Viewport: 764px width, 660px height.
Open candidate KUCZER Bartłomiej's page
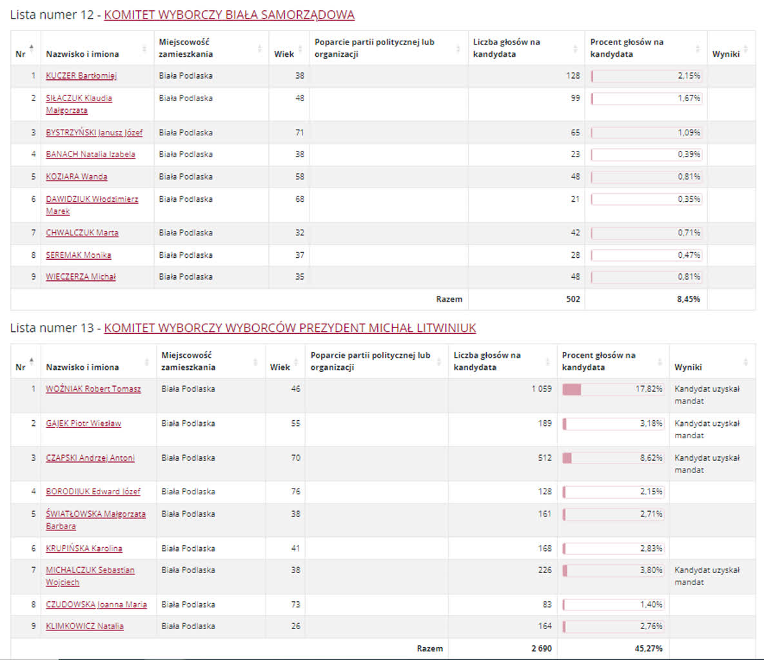[x=81, y=76]
